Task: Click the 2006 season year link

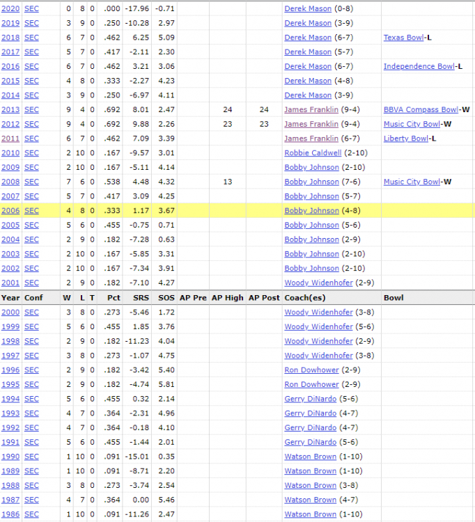Action: [10, 211]
